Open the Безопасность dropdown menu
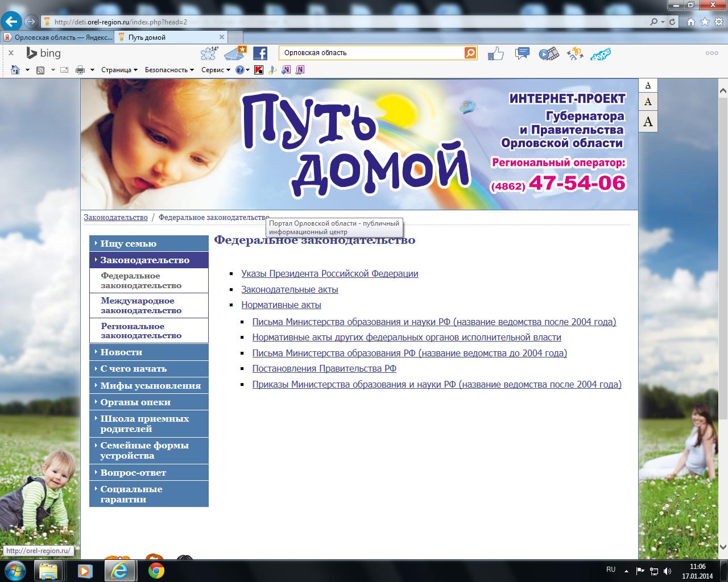This screenshot has height=582, width=728. click(x=169, y=70)
